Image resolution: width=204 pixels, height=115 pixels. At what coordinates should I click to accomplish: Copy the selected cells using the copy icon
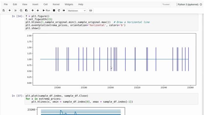(x=21, y=11)
